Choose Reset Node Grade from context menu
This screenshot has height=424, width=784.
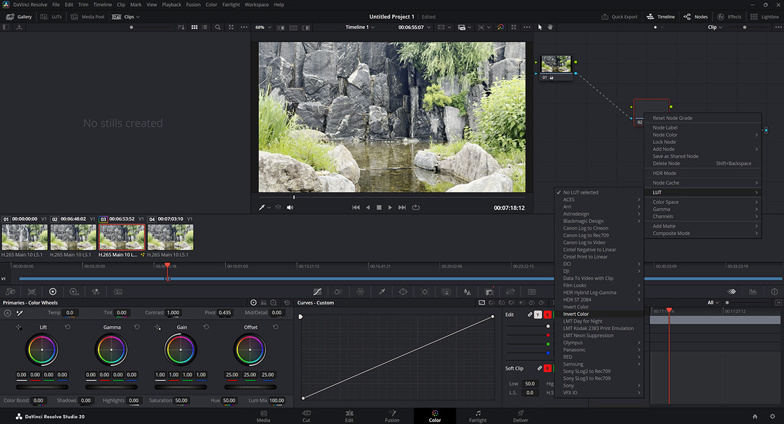point(673,118)
